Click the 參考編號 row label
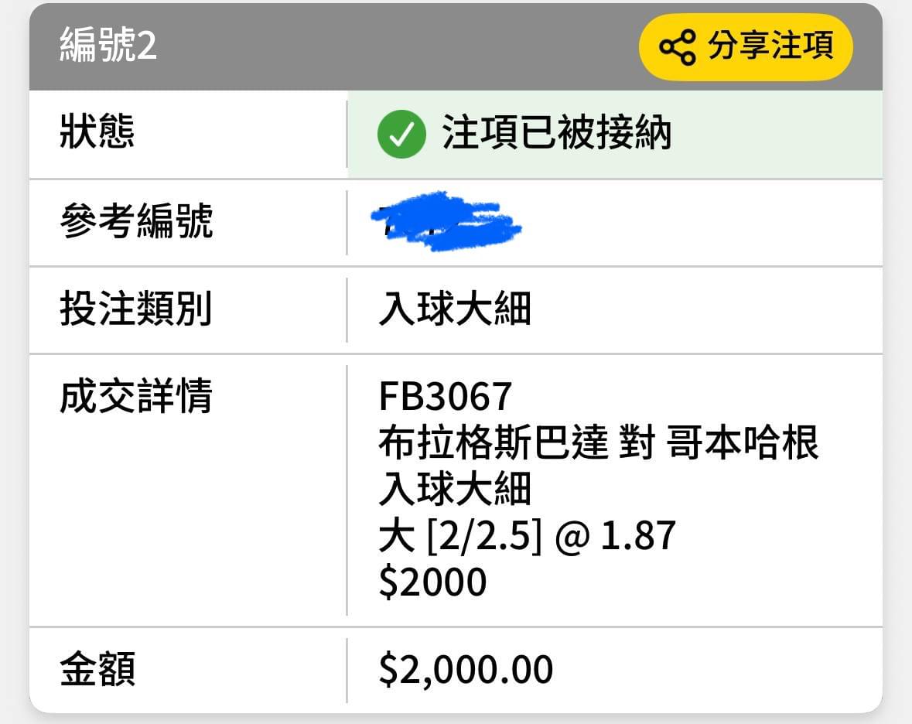912x724 pixels. pos(136,221)
